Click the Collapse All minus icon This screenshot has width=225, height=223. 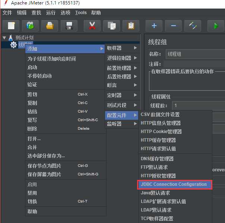click(173, 26)
